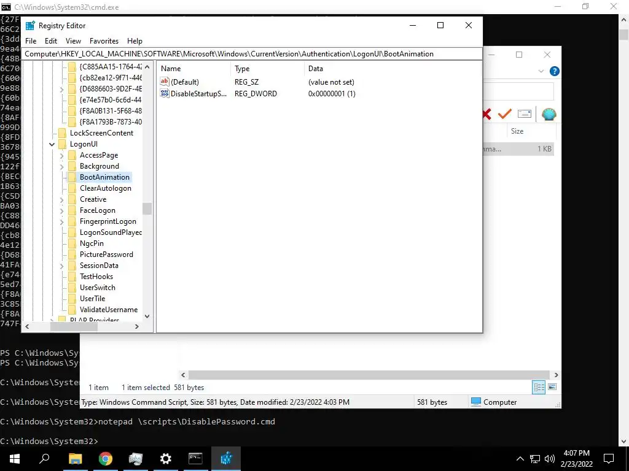Click the monitor app icon on the taskbar
The width and height of the screenshot is (629, 471).
click(136, 459)
